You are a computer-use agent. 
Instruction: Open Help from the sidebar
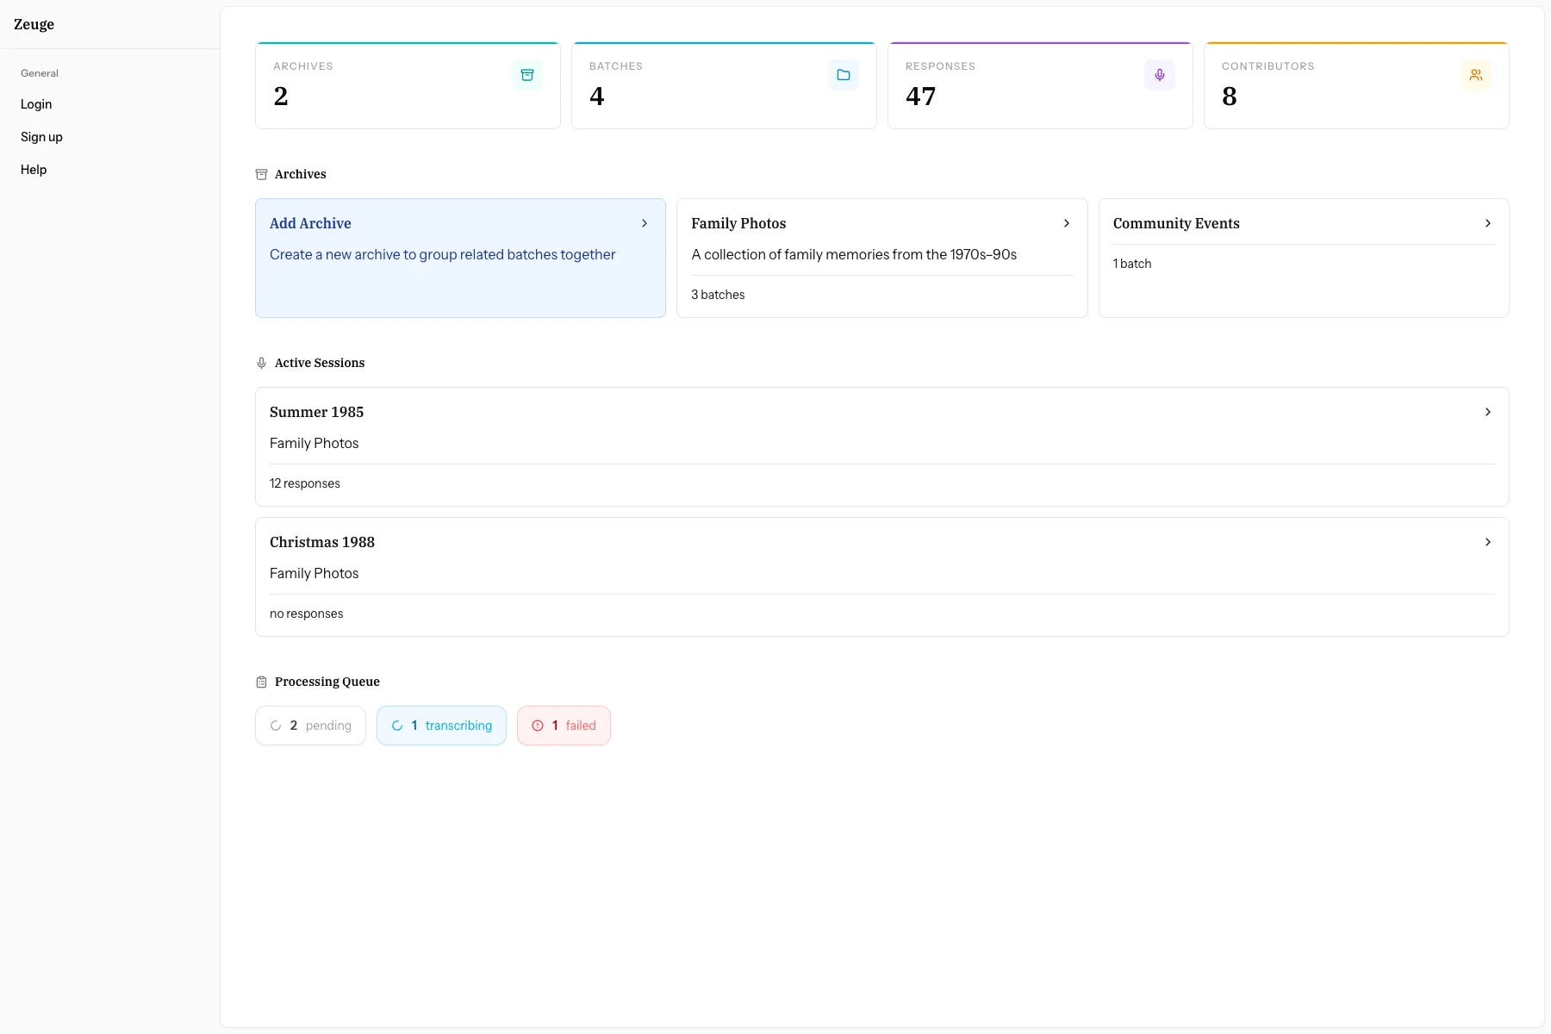tap(34, 170)
